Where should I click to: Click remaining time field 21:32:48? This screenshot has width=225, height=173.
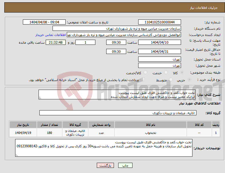(56, 42)
